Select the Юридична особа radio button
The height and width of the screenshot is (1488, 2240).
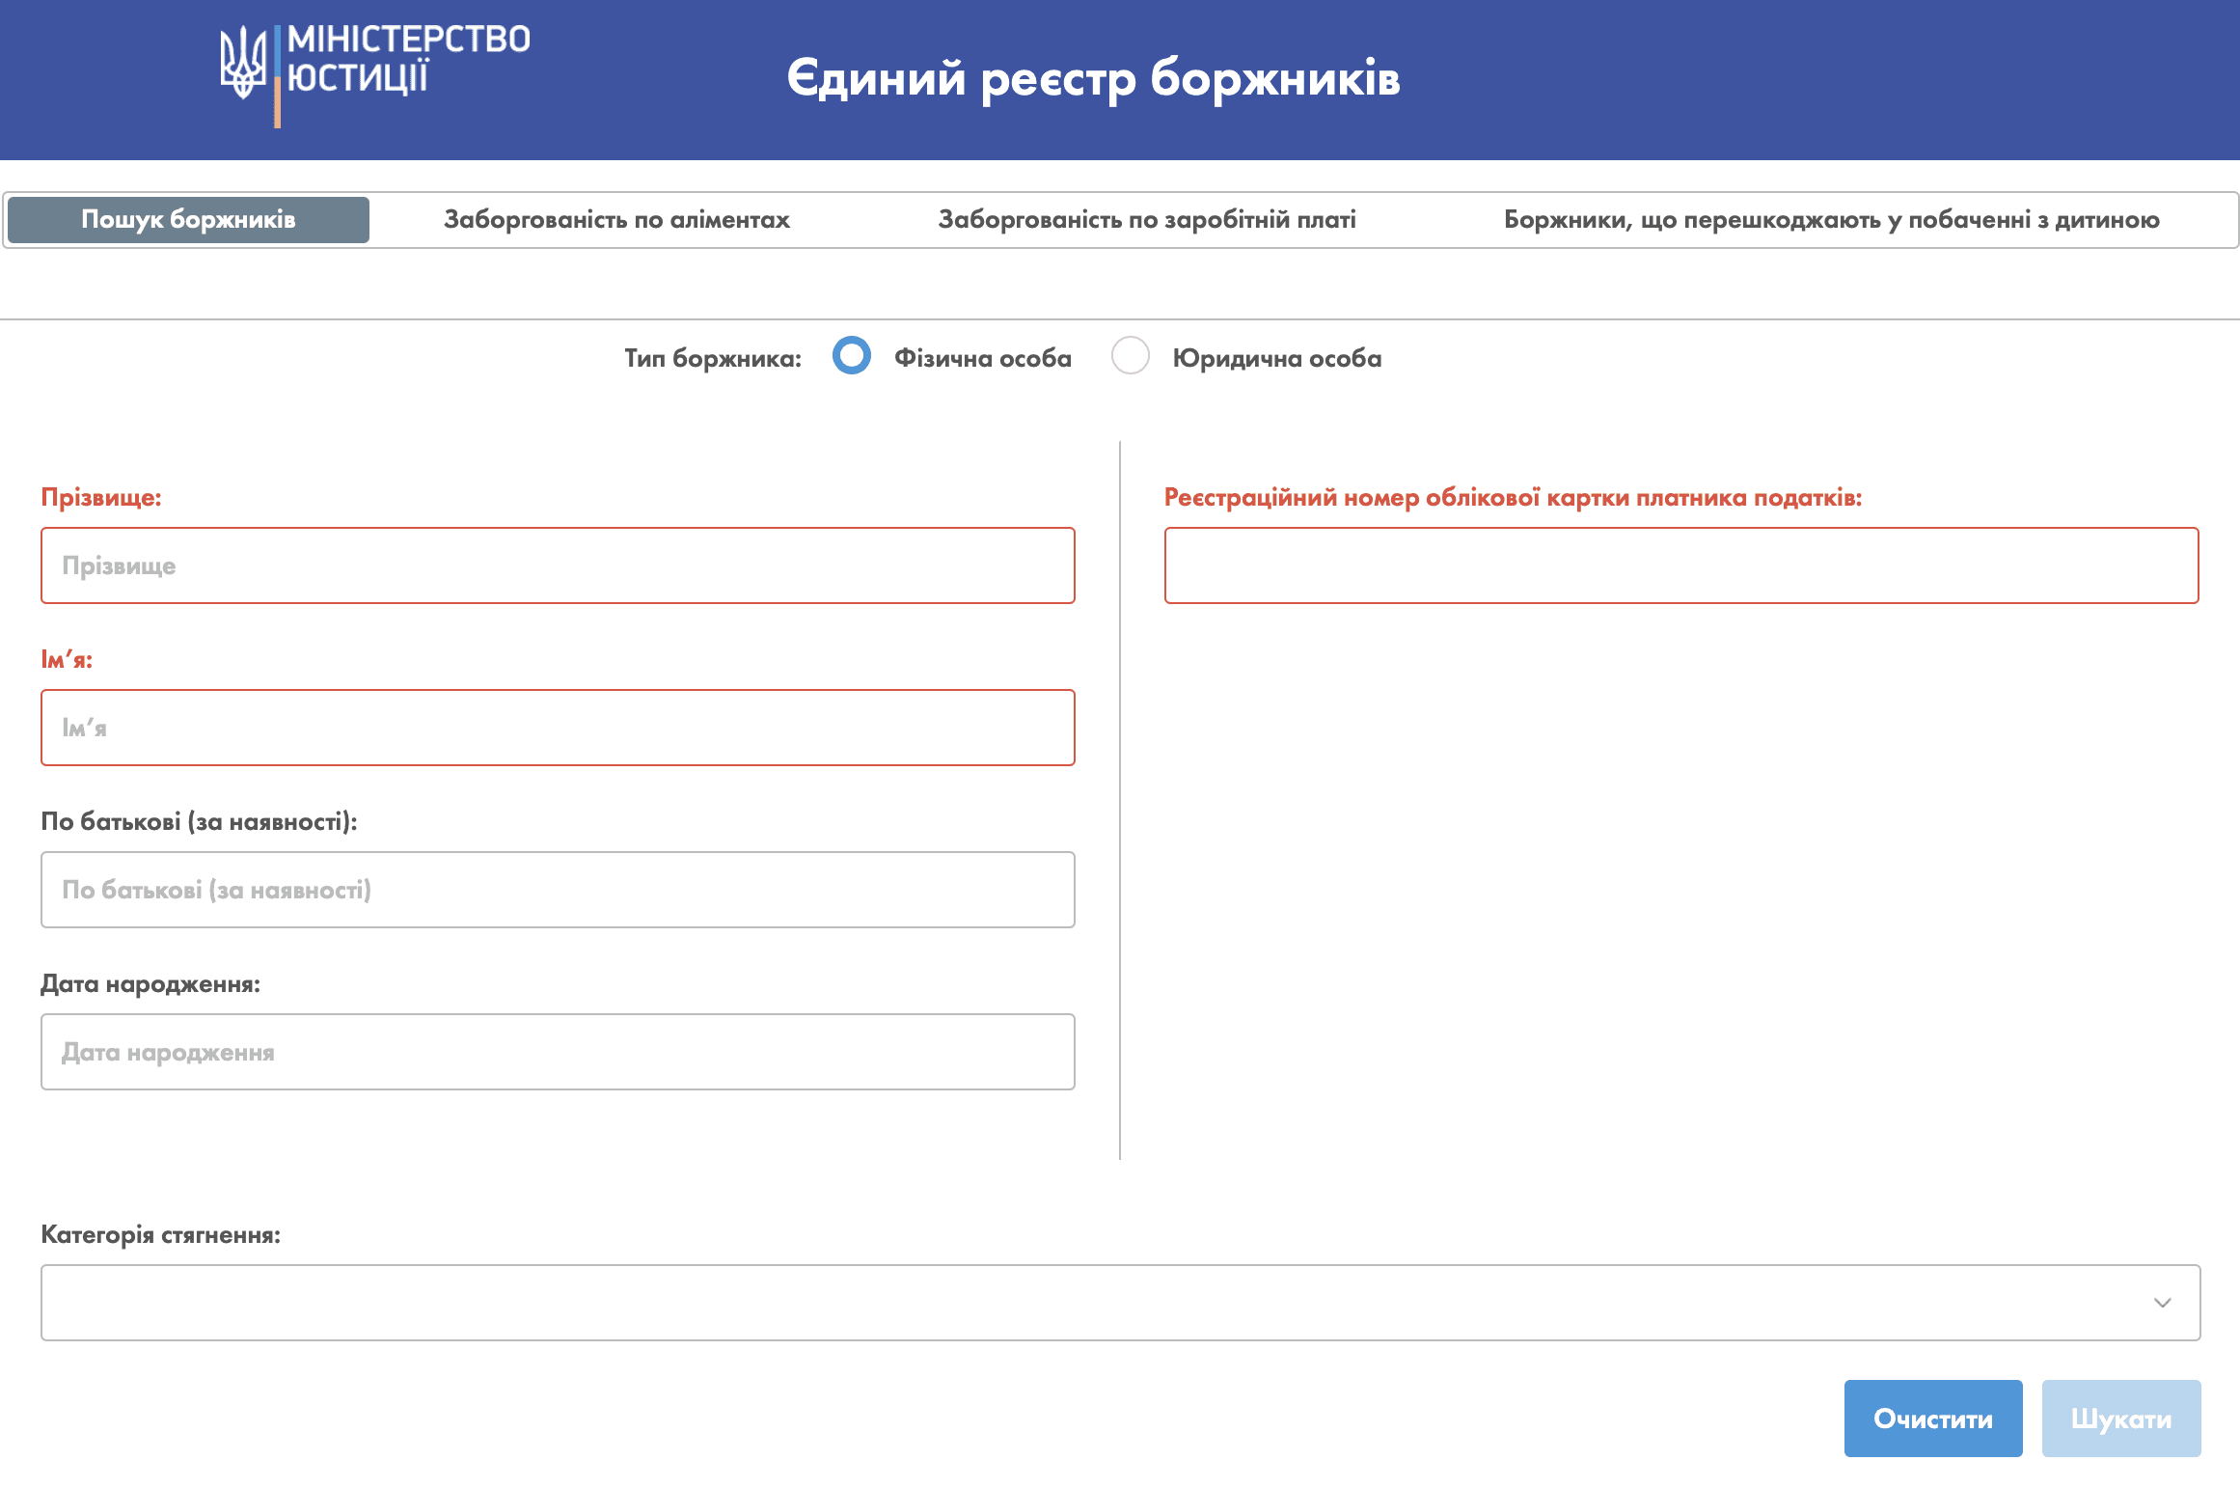(1130, 356)
